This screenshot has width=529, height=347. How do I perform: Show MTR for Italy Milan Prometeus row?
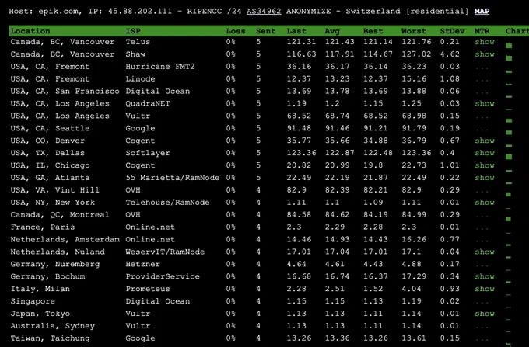point(485,289)
